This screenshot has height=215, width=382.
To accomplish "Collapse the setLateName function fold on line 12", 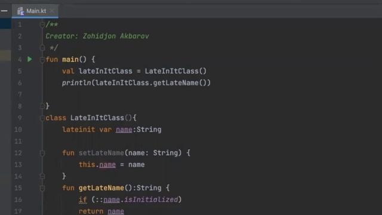I will pyautogui.click(x=42, y=153).
